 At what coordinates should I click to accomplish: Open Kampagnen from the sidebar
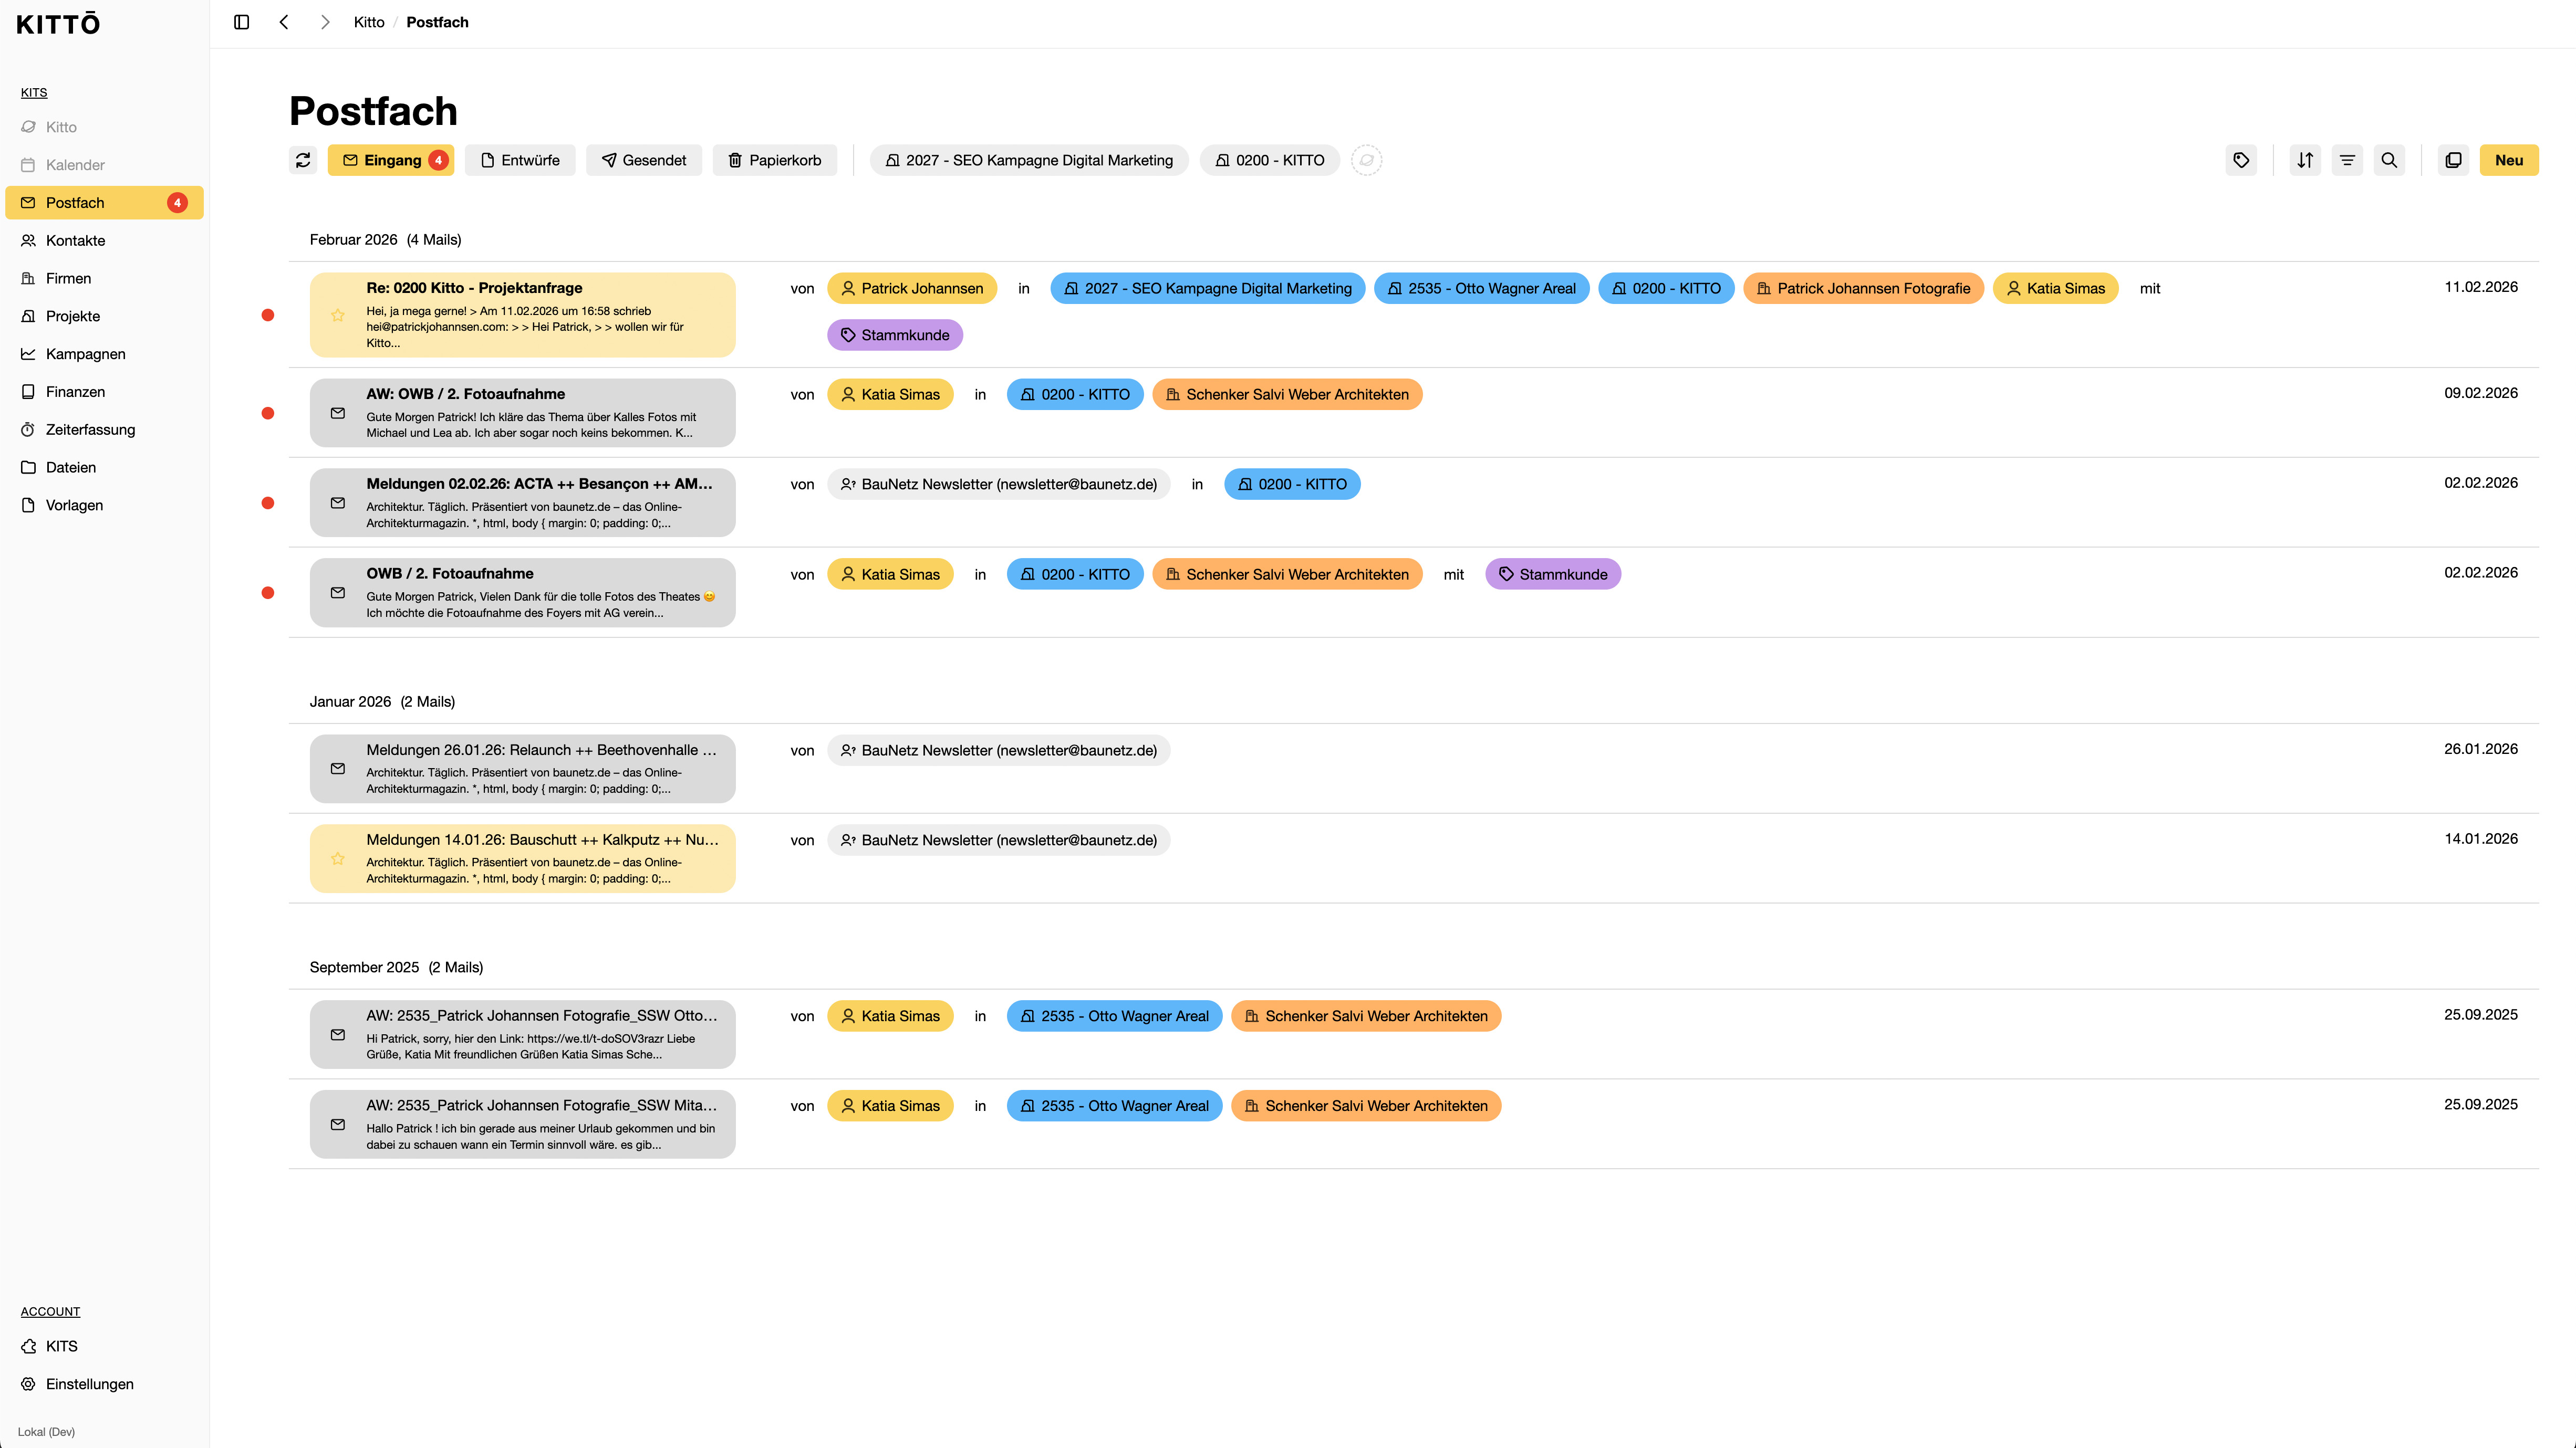click(85, 354)
